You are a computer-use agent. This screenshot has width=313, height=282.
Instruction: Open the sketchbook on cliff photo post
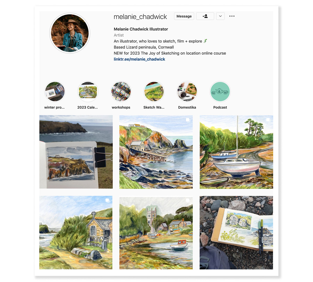76,152
